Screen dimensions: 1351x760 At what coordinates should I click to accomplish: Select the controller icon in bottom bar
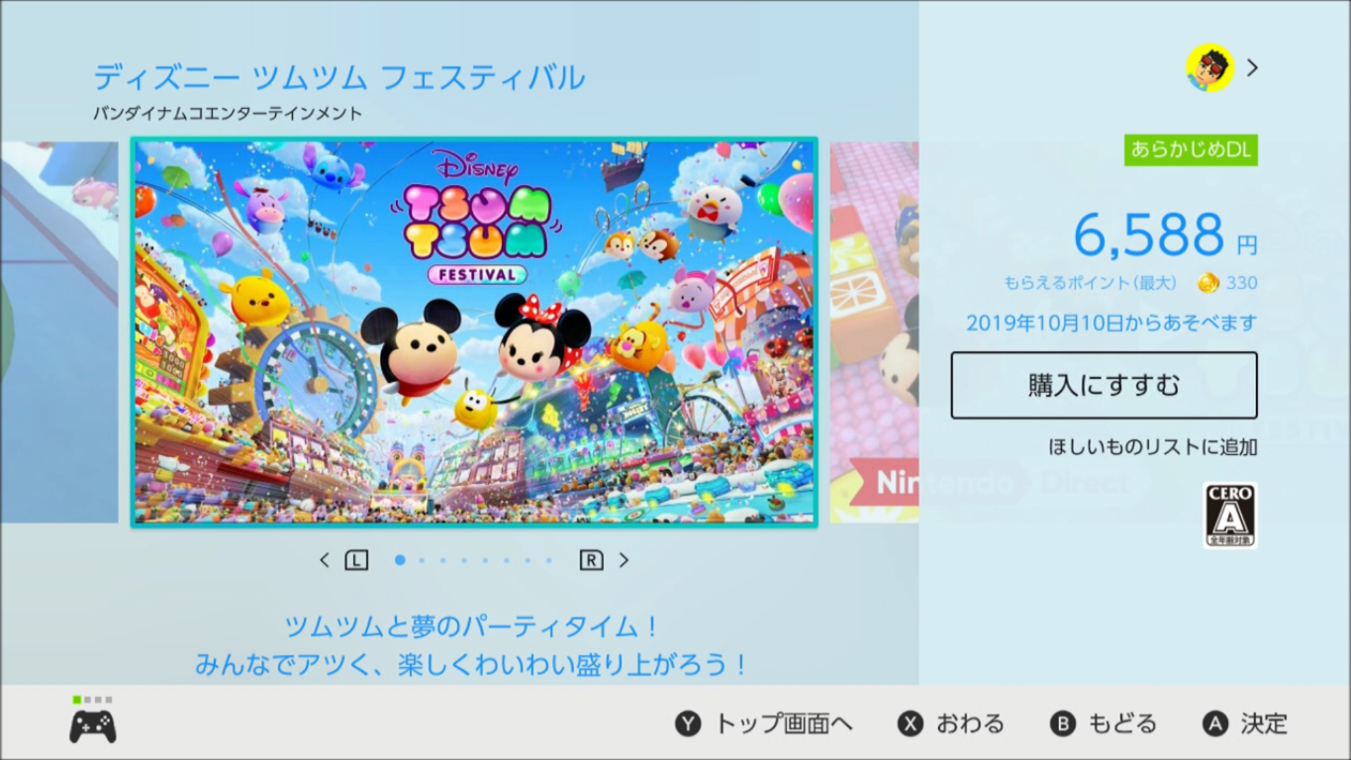[92, 726]
